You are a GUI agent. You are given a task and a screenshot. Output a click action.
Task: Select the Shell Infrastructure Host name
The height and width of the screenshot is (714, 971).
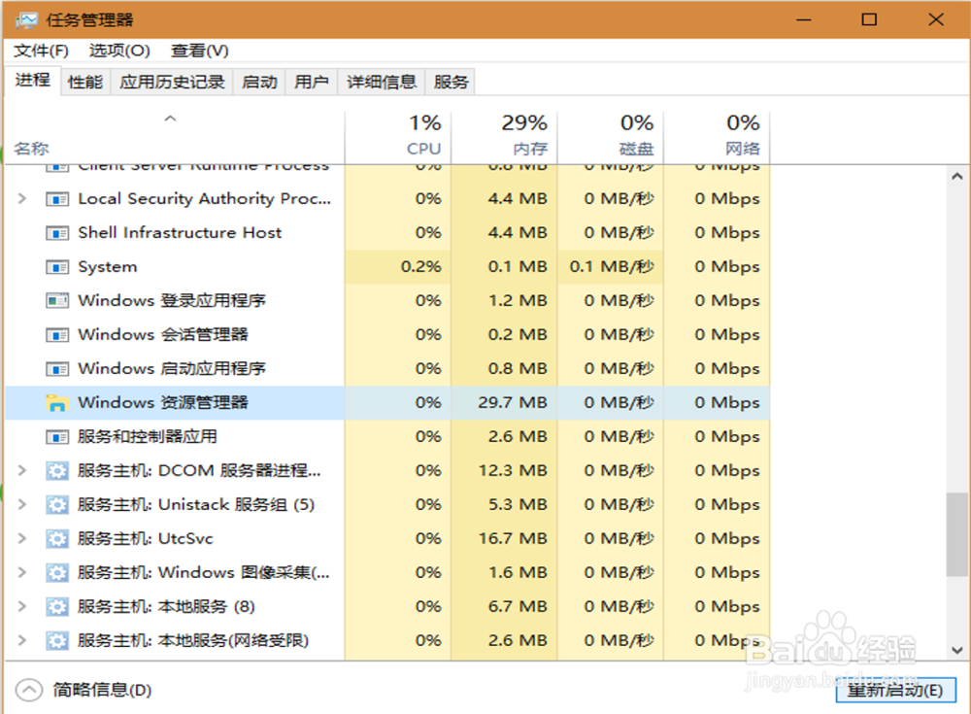(x=180, y=233)
